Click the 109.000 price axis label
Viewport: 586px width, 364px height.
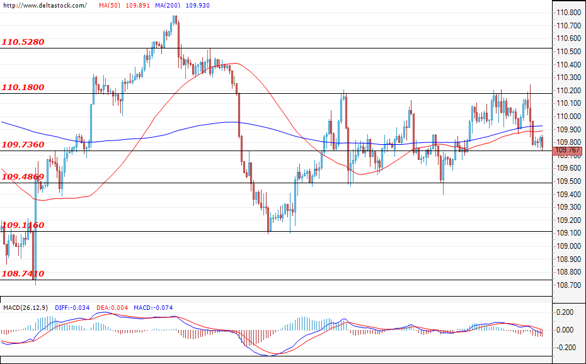click(568, 246)
